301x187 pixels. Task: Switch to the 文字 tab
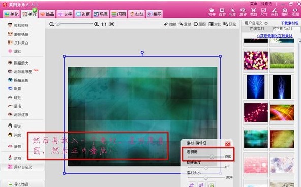click(x=65, y=14)
